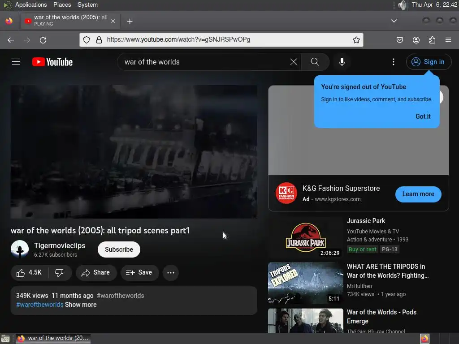This screenshot has width=459, height=344.
Task: Click the video title text
Action: (100, 231)
